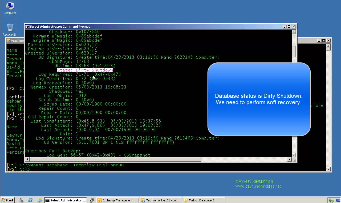This screenshot has width=341, height=203.
Task: Click the blue soft recovery callout bubble
Action: point(258,99)
